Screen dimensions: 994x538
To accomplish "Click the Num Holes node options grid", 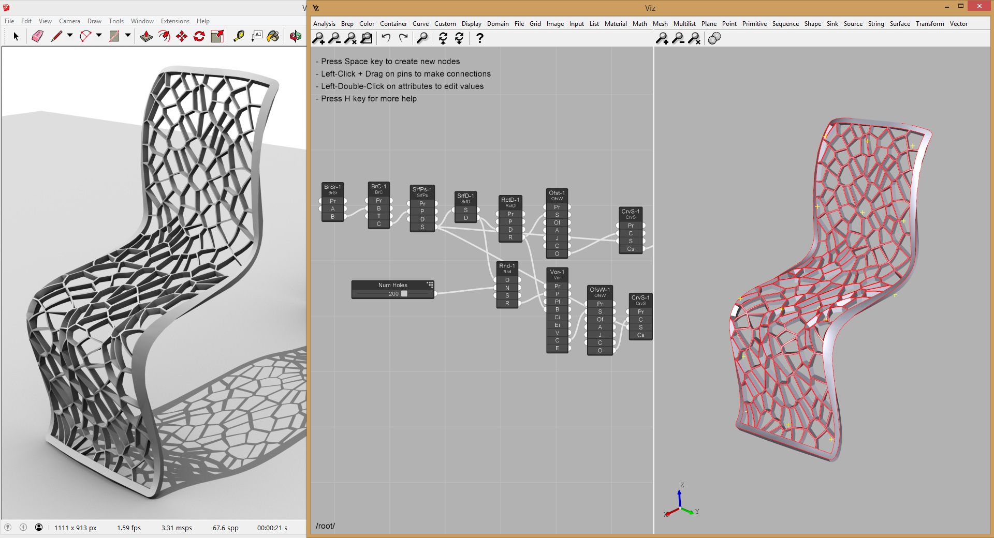I will pos(430,285).
